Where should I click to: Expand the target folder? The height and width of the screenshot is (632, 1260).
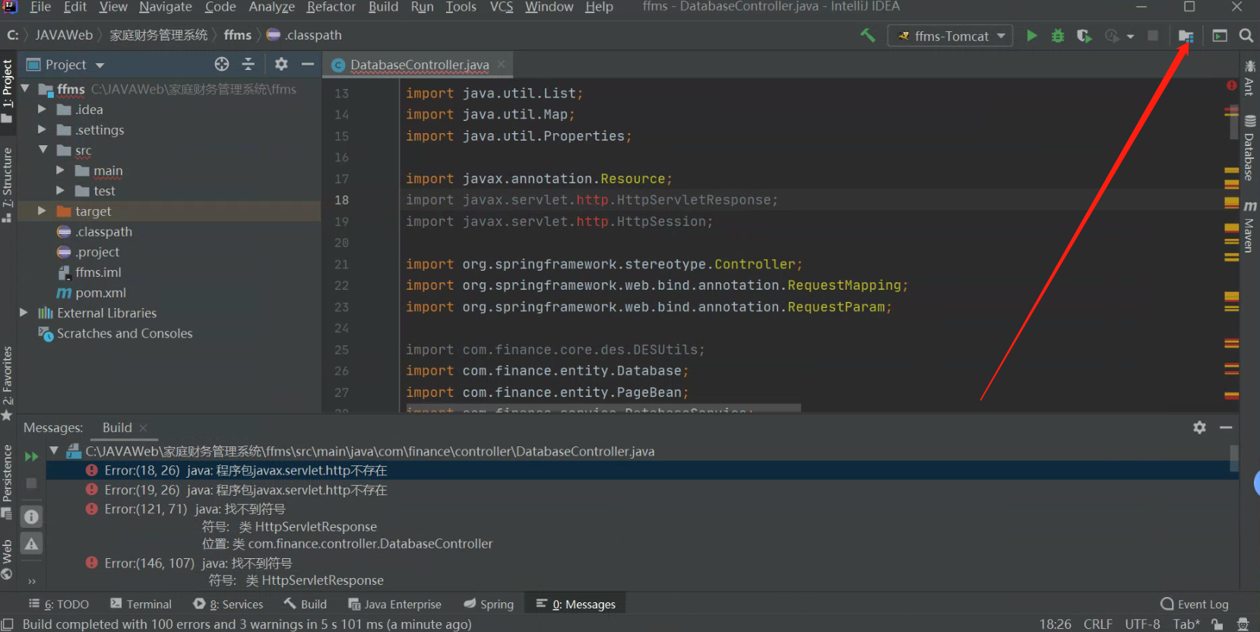42,211
